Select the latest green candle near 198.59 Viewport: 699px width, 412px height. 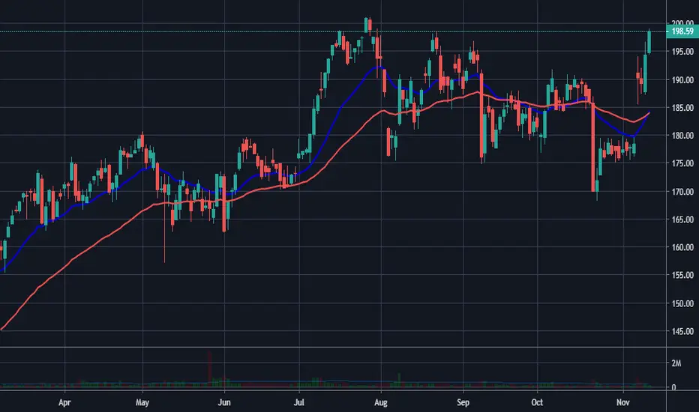pyautogui.click(x=649, y=42)
